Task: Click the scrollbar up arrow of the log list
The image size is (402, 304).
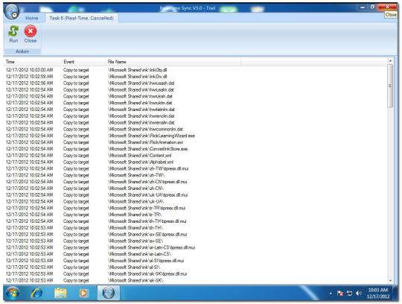Action: tap(390, 61)
